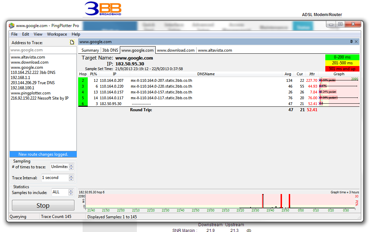Open the Workspace menu
The width and height of the screenshot is (369, 232).
(57, 34)
